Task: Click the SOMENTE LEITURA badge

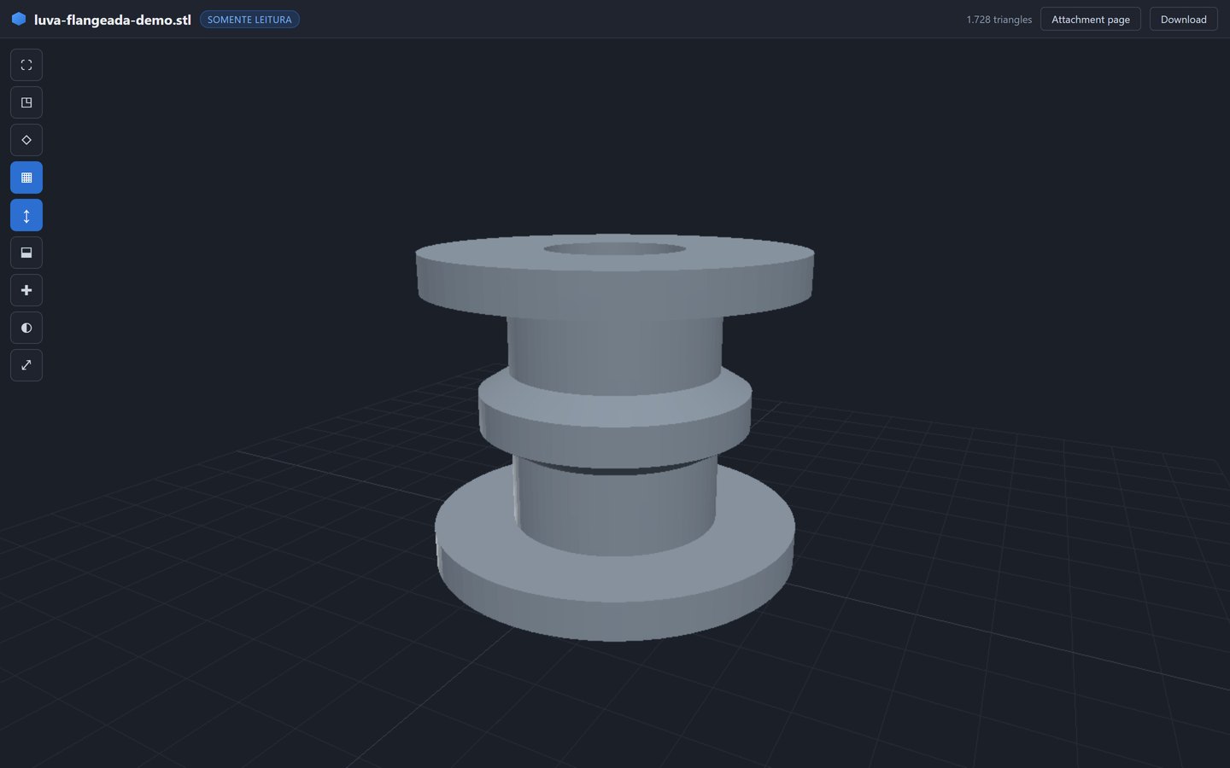Action: point(249,20)
